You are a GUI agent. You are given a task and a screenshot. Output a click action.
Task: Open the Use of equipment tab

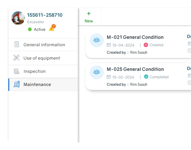[41, 58]
